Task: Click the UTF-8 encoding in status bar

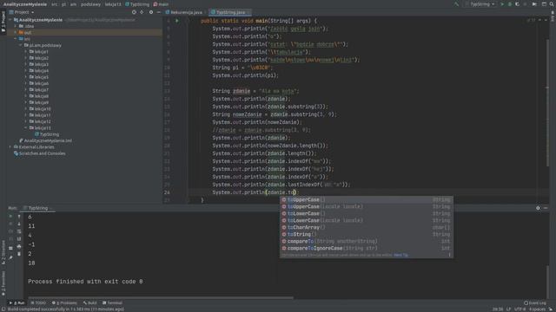Action: [520, 309]
